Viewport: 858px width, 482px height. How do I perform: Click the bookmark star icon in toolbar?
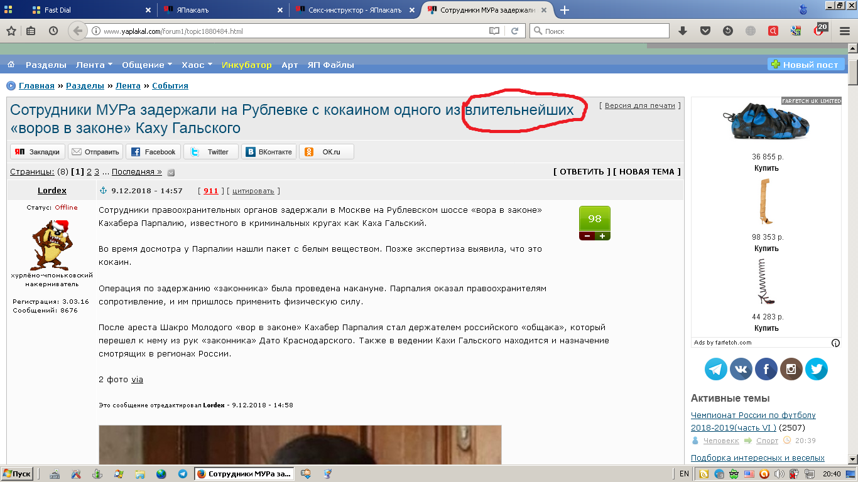[11, 31]
